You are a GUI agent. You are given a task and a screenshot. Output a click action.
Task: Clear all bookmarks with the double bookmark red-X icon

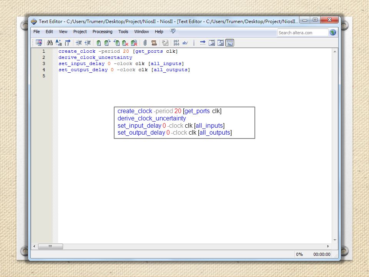pyautogui.click(x=134, y=43)
